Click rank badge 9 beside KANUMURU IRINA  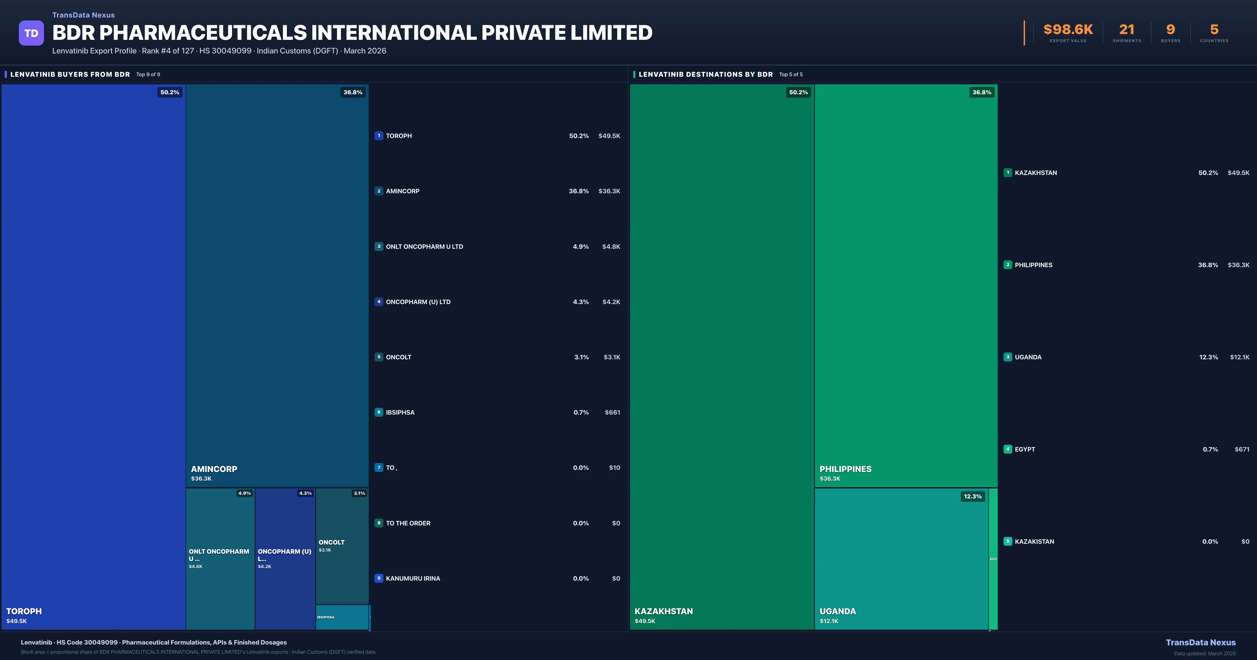(379, 578)
